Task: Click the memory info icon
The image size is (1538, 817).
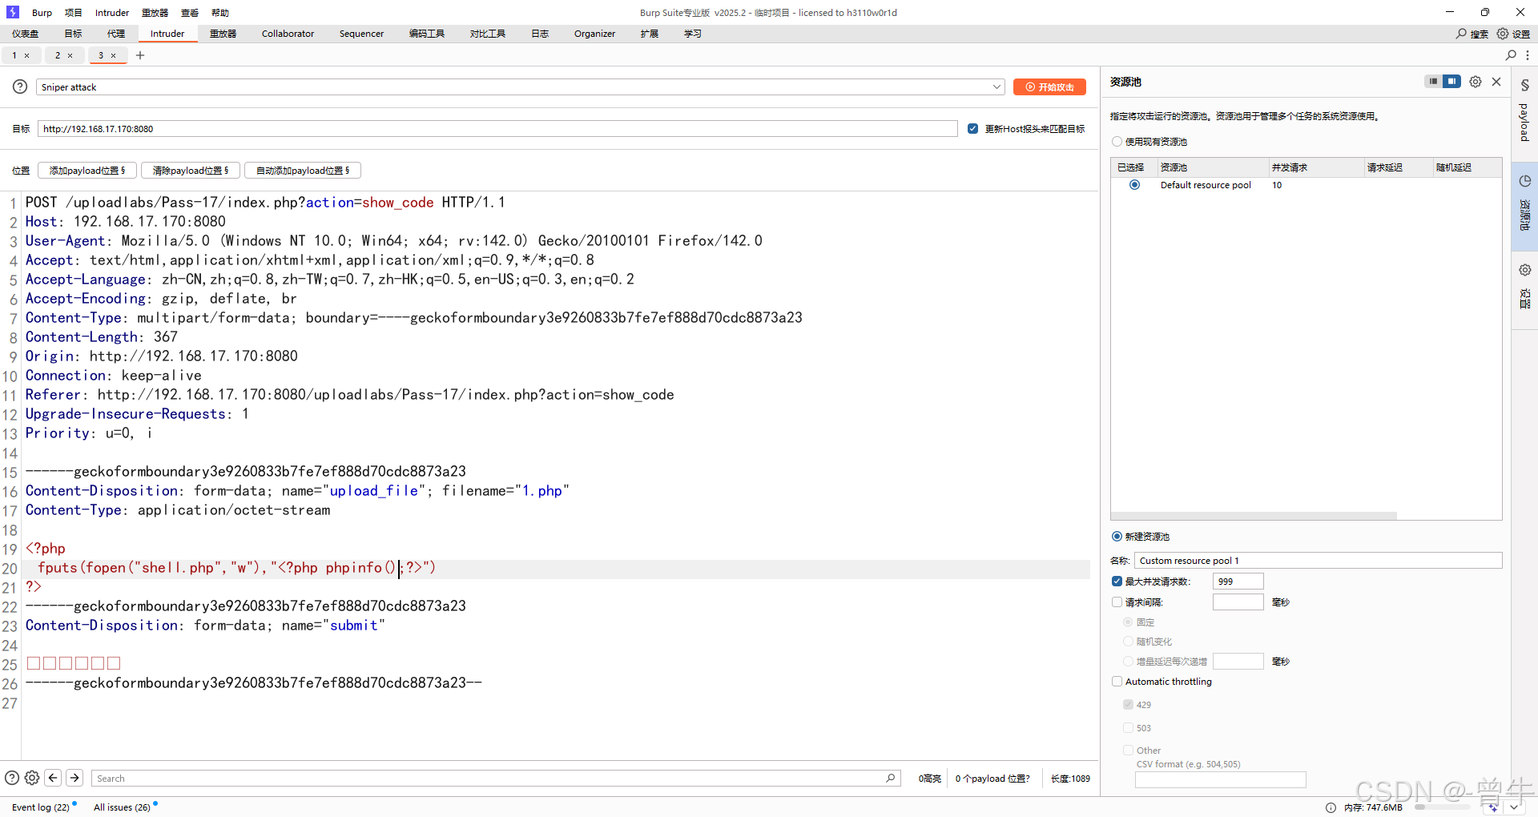Action: 1331,807
